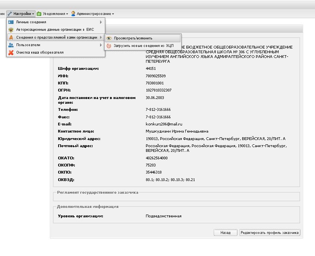Click the ОГРН value 1027810332307

click(159, 90)
